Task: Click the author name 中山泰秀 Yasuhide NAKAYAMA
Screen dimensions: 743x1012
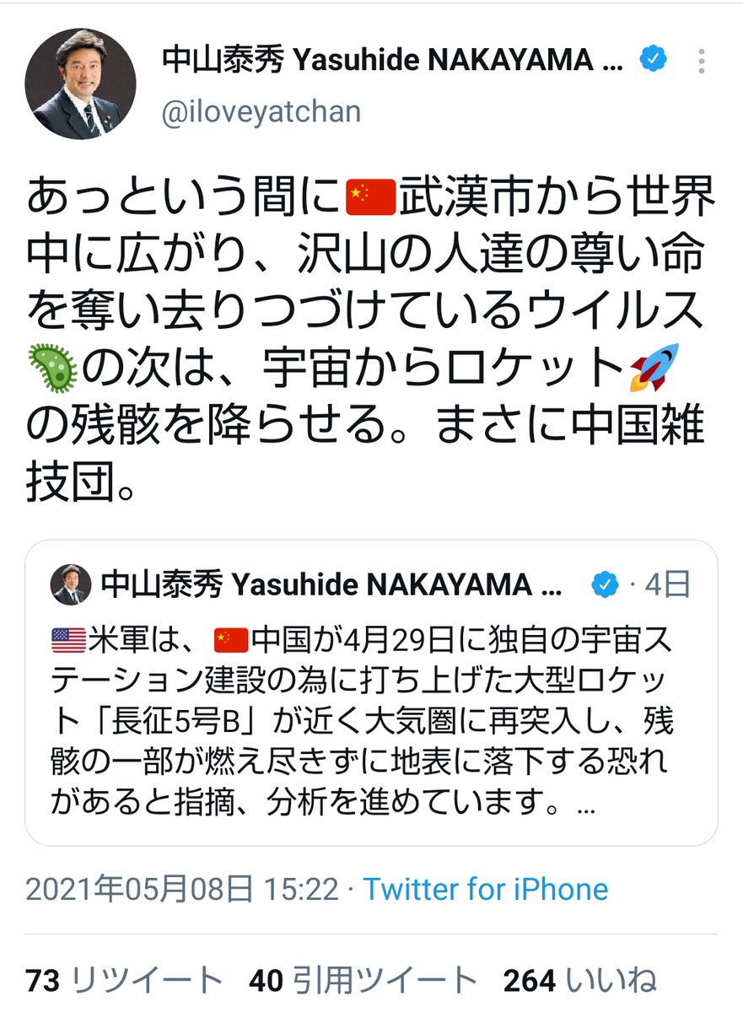Action: click(392, 60)
